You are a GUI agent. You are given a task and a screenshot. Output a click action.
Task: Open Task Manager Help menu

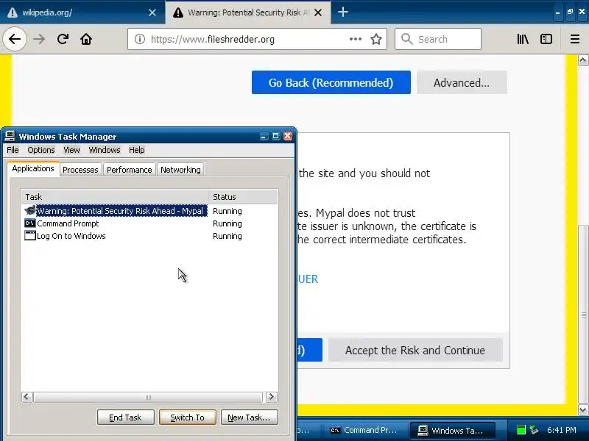(x=137, y=150)
